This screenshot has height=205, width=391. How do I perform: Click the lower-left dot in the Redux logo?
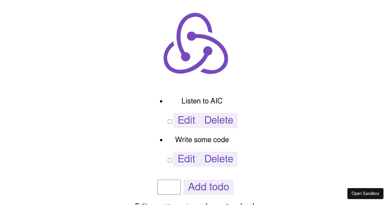point(185,57)
